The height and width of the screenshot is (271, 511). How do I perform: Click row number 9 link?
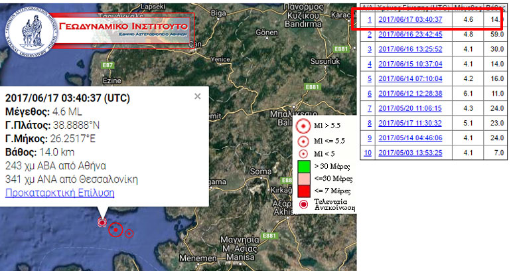click(x=370, y=138)
